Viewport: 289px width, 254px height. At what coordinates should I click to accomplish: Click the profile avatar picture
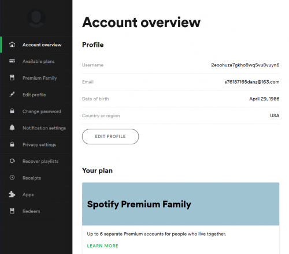[x=36, y=18]
